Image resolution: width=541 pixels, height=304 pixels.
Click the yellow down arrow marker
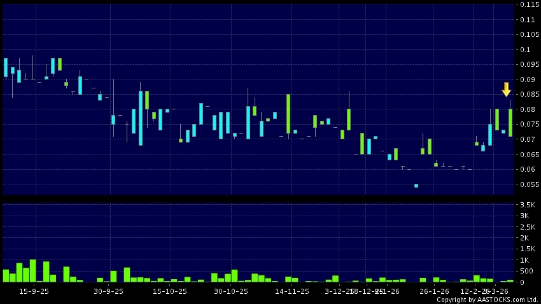pos(506,89)
